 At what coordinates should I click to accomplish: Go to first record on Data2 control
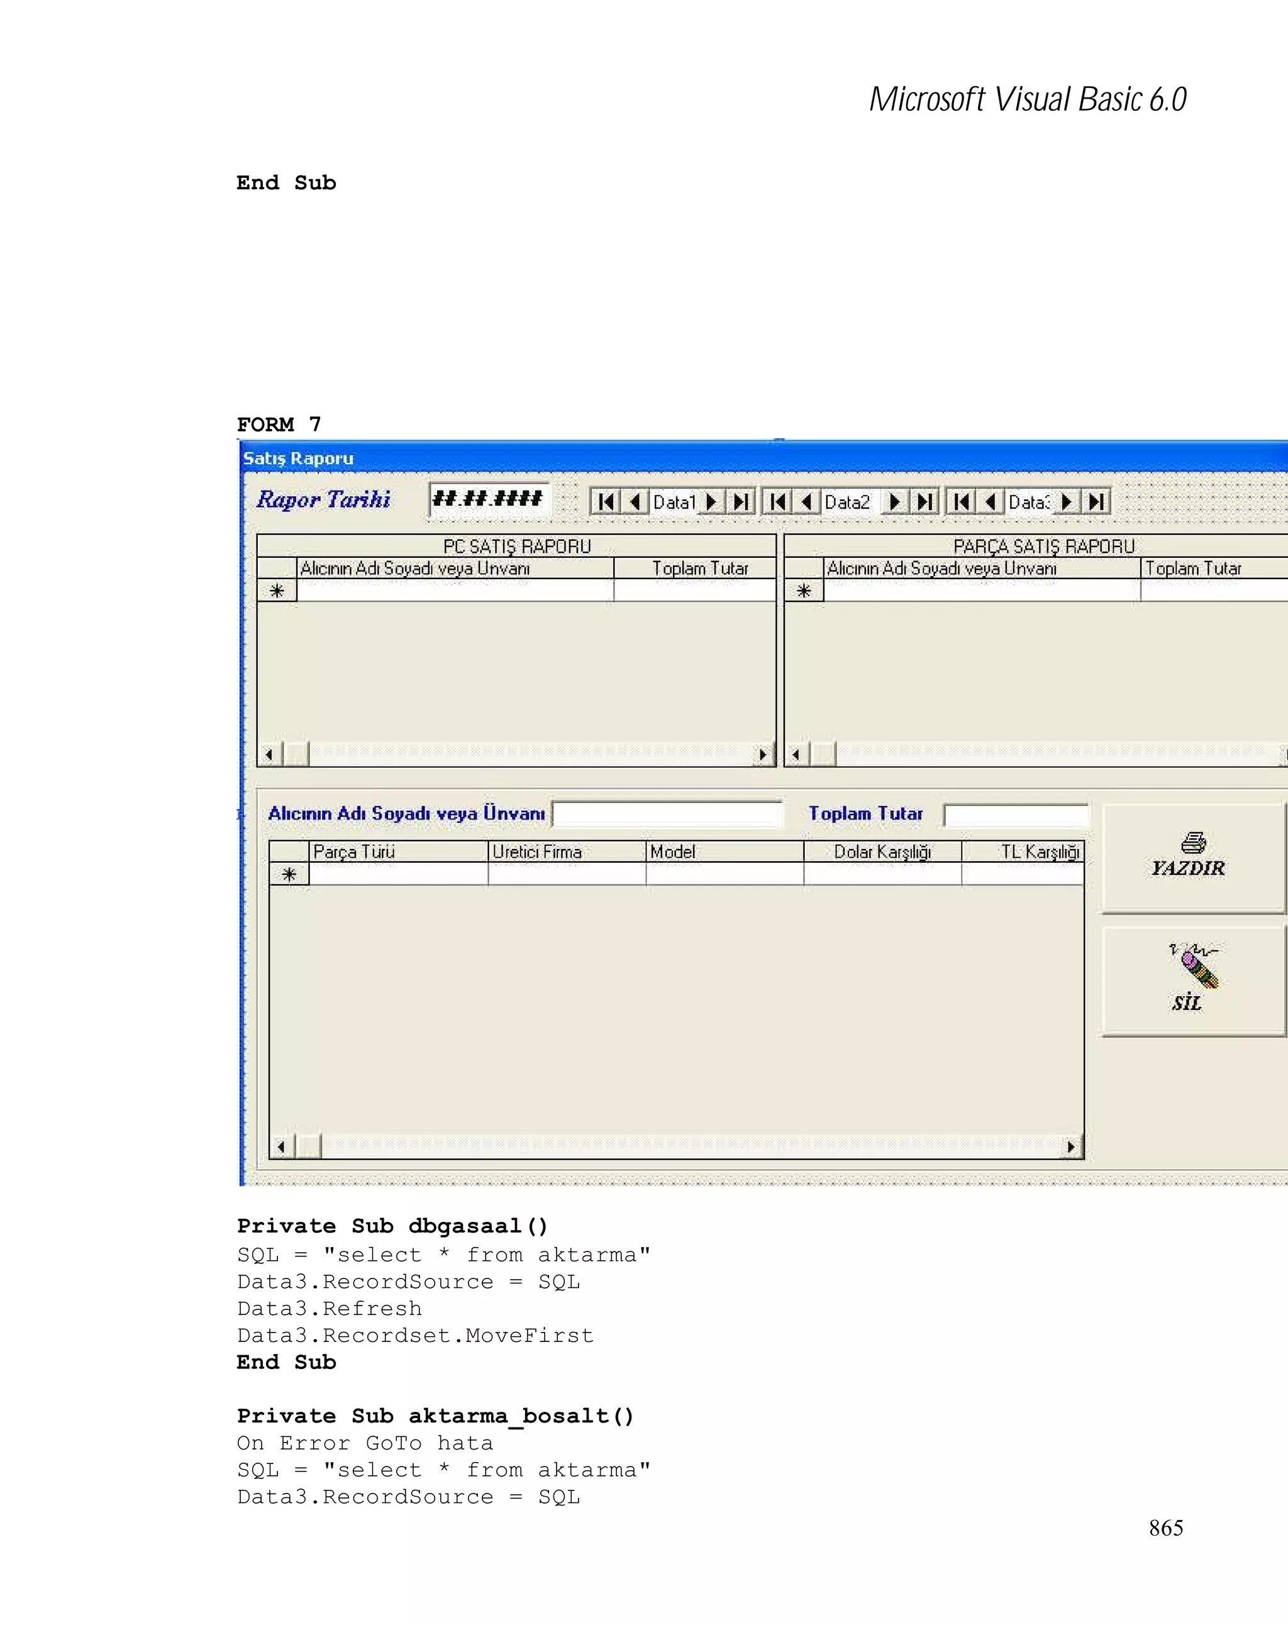[779, 502]
